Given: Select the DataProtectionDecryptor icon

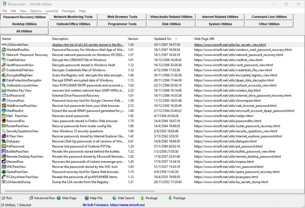Looking at the screenshot, I should pyautogui.click(x=4, y=80).
